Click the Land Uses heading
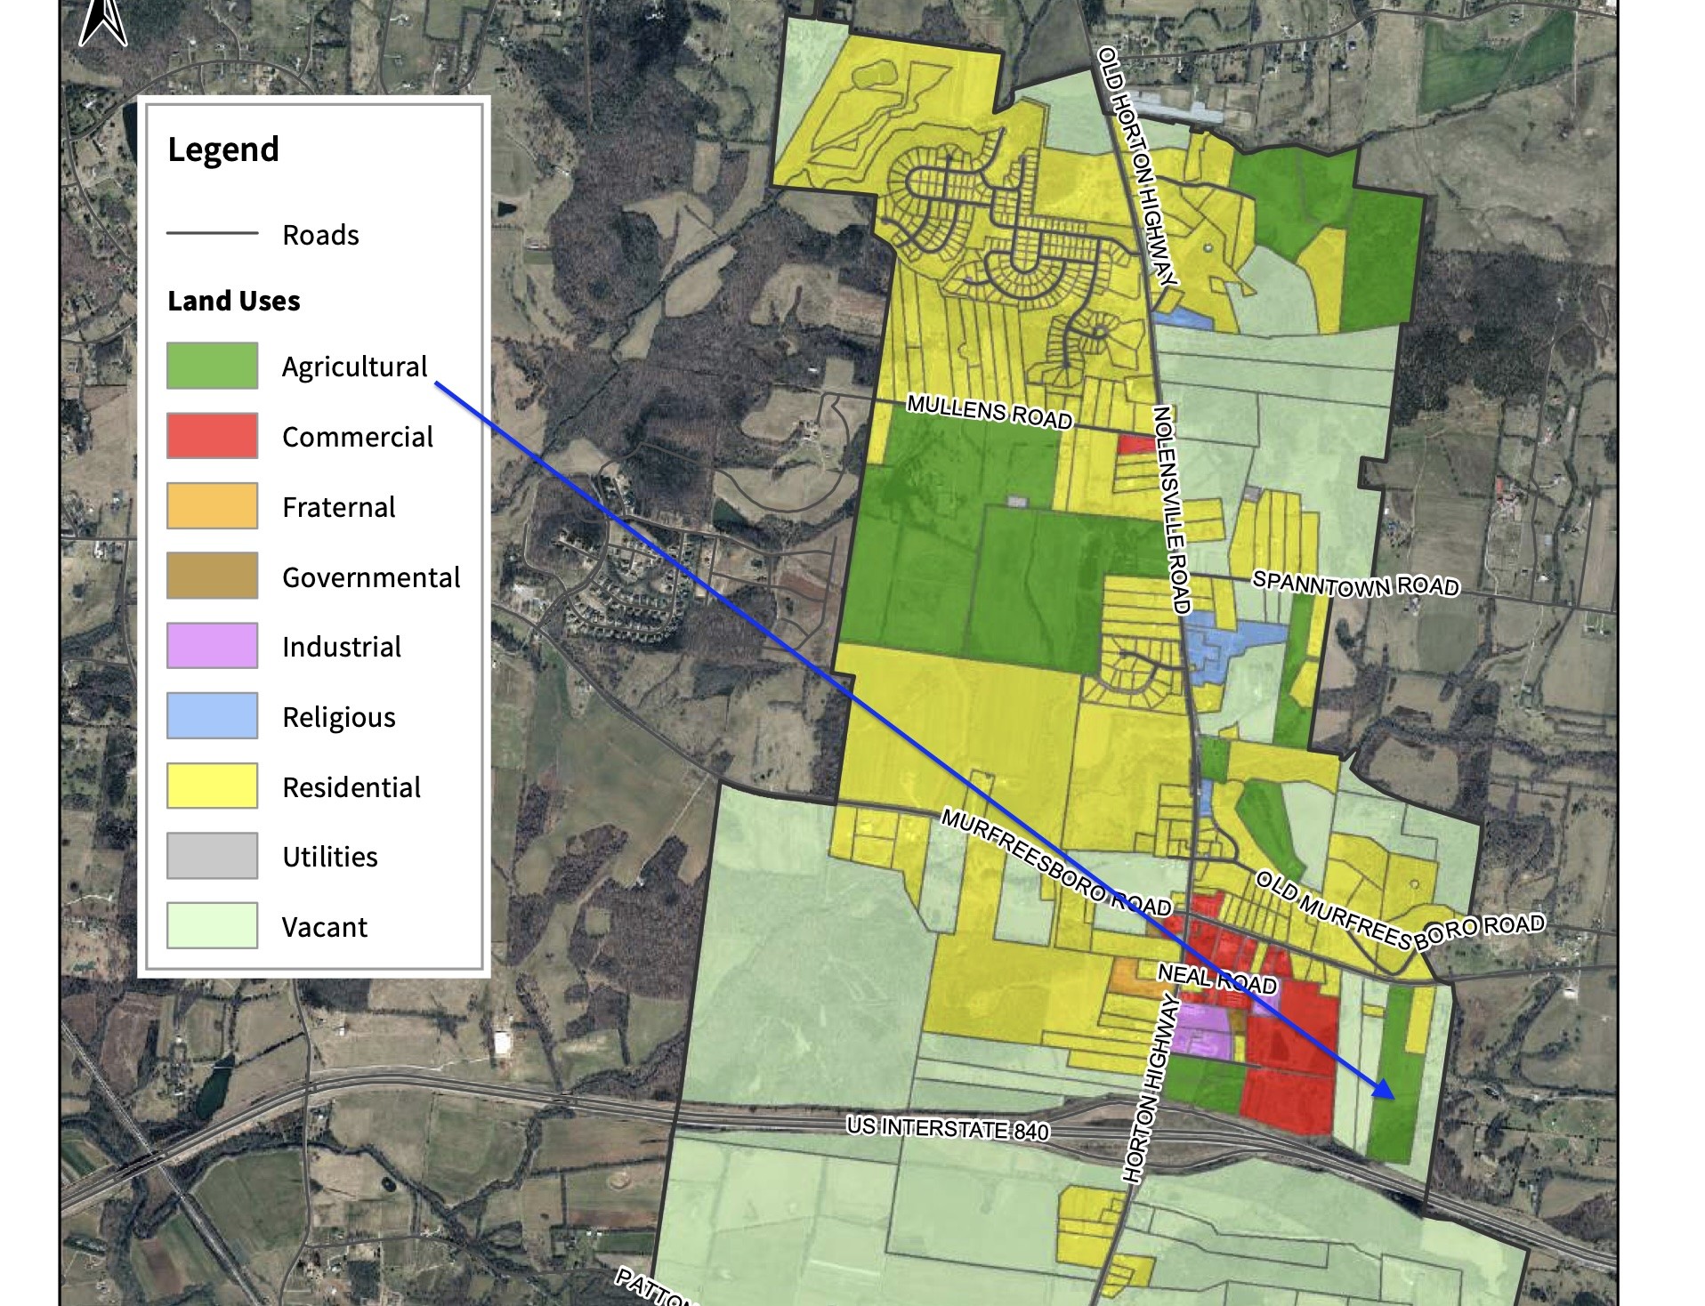Viewport: 1705px width, 1306px height. tap(234, 301)
